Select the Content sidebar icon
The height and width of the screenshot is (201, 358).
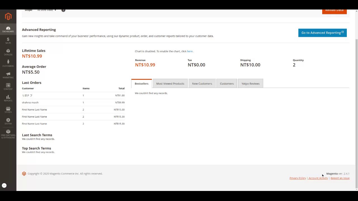tap(8, 87)
